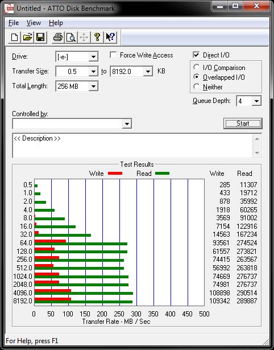Image resolution: width=274 pixels, height=350 pixels.
Task: Click inside the Description text box
Action: (x=133, y=146)
